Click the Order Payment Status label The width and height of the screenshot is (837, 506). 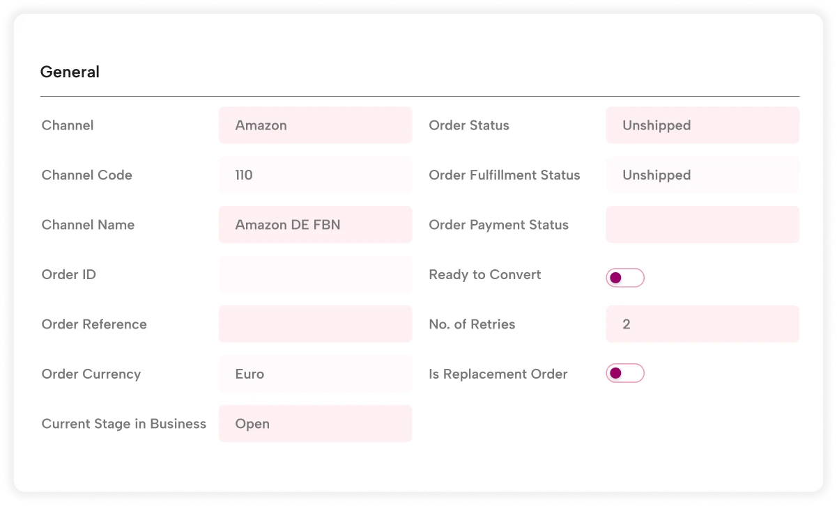498,225
